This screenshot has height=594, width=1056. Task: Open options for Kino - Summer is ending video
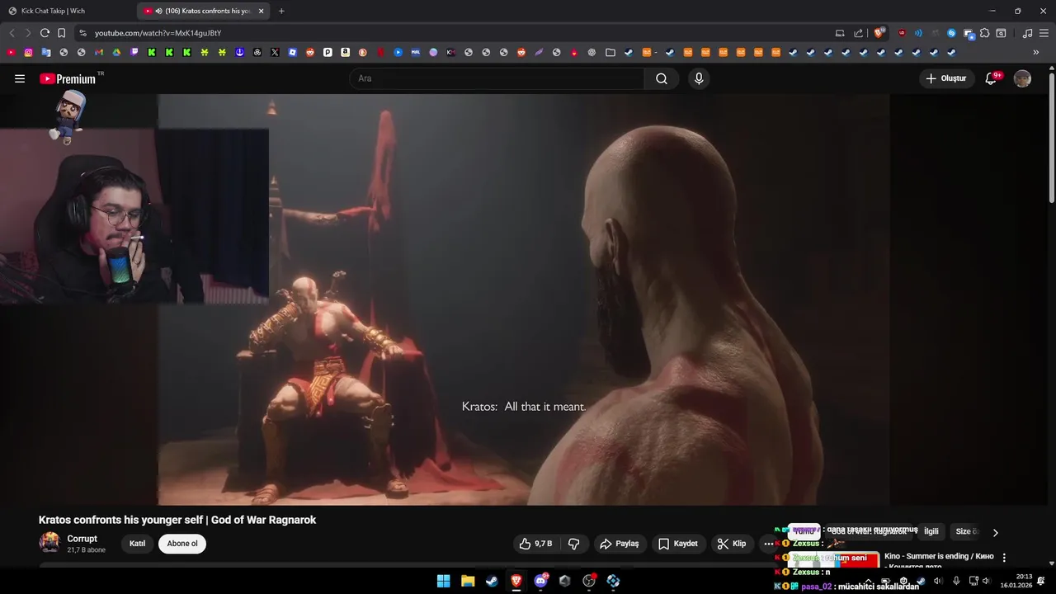pyautogui.click(x=1004, y=558)
